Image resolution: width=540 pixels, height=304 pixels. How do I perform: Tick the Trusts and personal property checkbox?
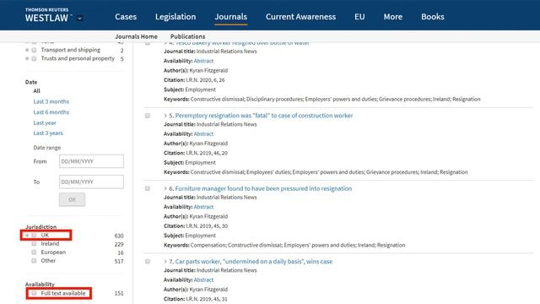pos(34,58)
